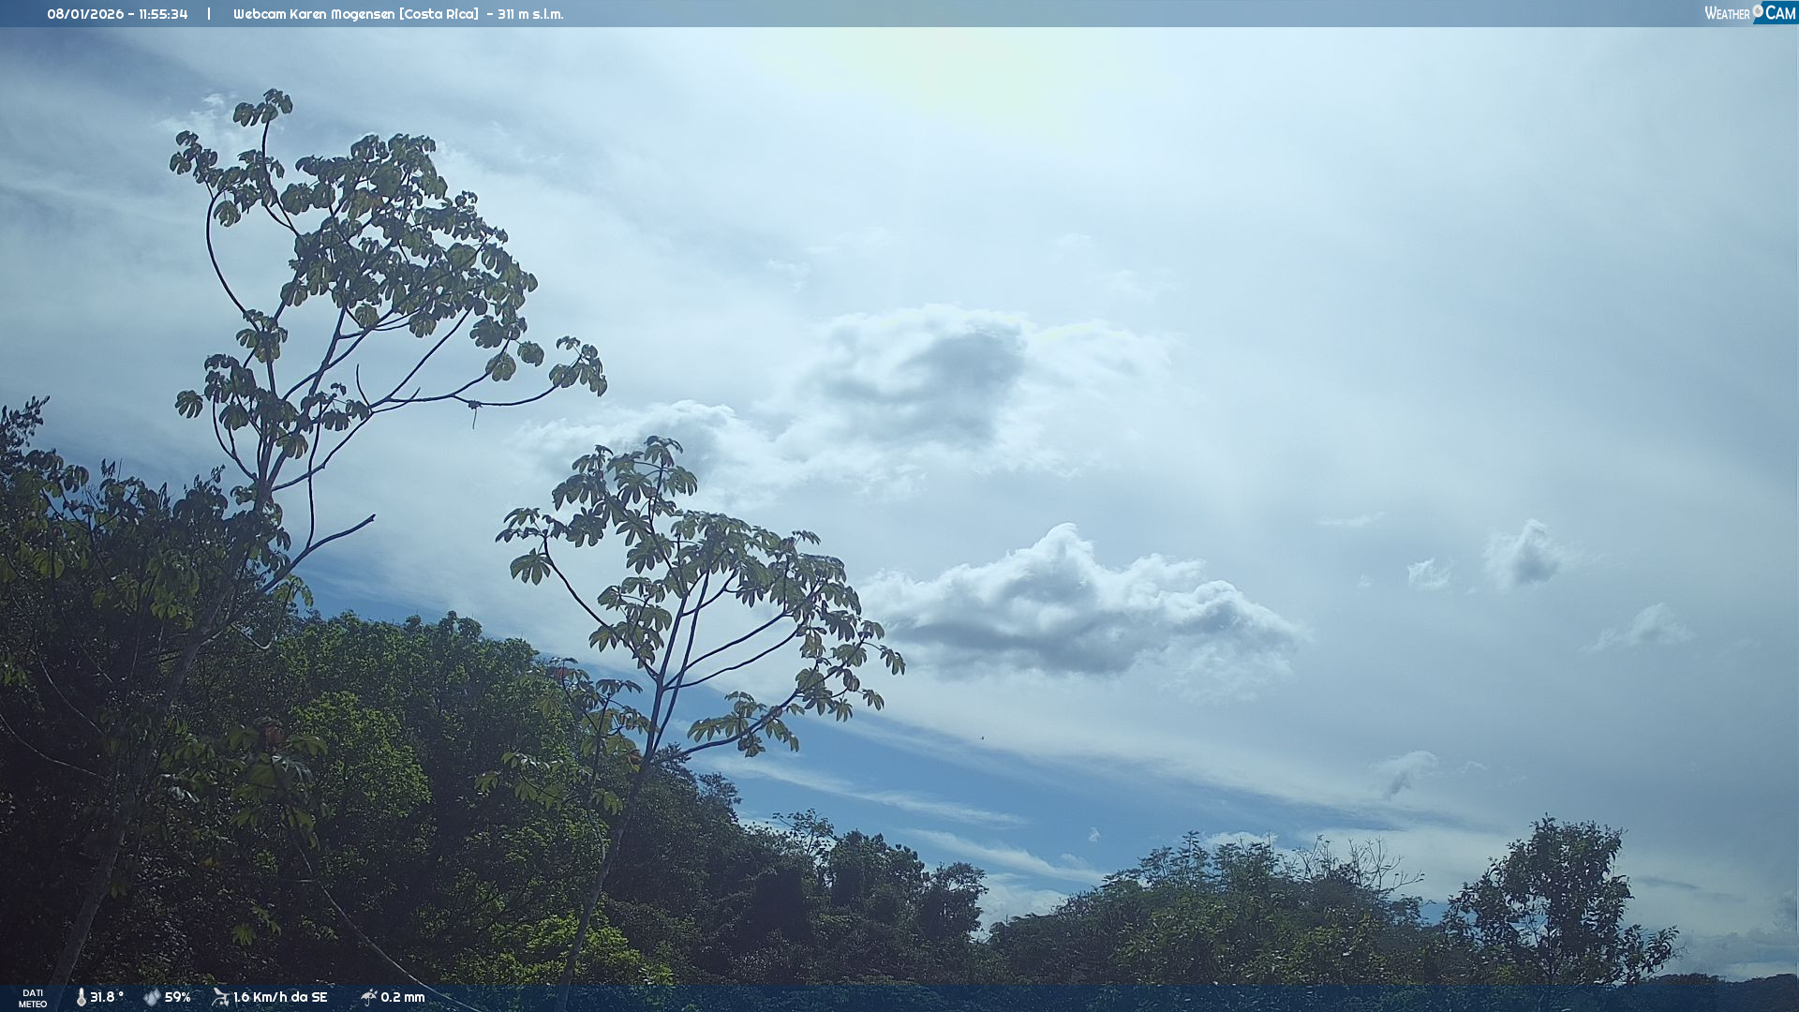Click the thermometer temperature icon
Screen dimensions: 1799x1012
point(82,997)
